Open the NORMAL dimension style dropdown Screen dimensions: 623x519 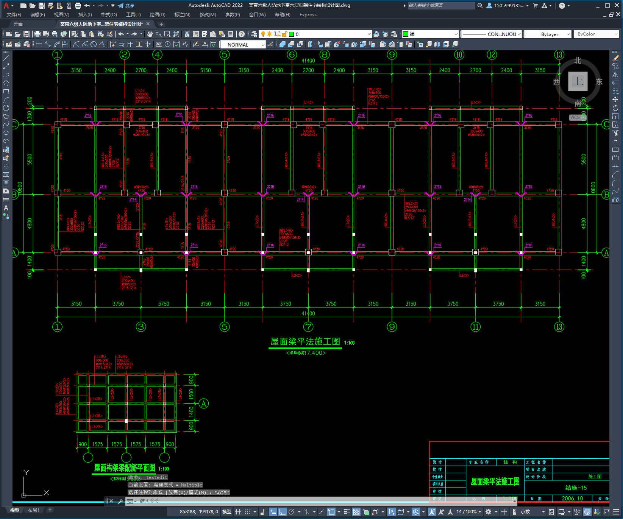[x=243, y=45]
